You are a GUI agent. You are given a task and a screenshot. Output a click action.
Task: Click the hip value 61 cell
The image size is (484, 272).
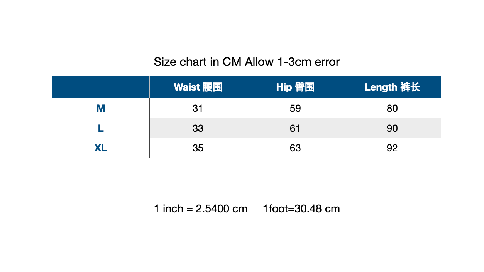coord(295,128)
